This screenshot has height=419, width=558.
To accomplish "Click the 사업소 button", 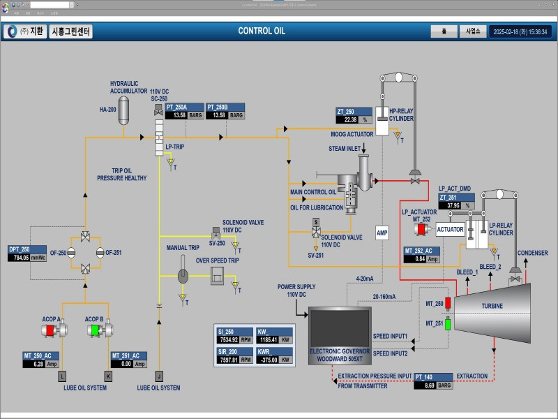I will (473, 31).
